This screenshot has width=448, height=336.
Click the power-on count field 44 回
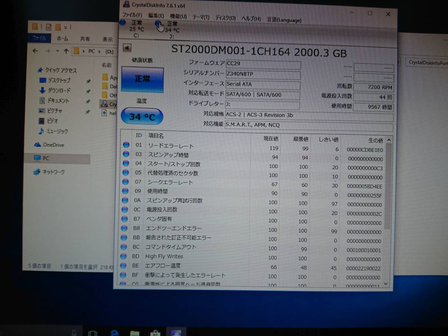point(373,97)
